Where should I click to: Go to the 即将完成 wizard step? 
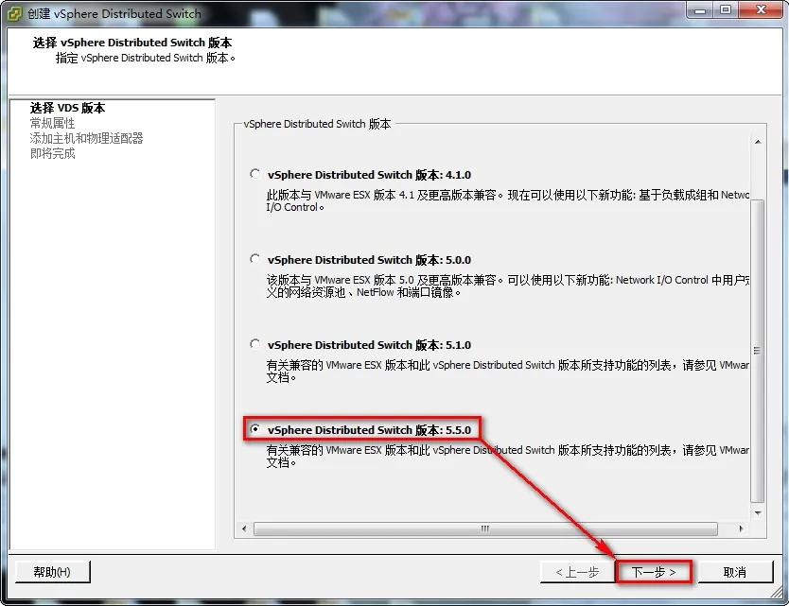pos(52,153)
